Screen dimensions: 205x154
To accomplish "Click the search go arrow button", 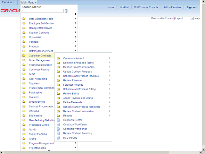I will pos(66,11).
